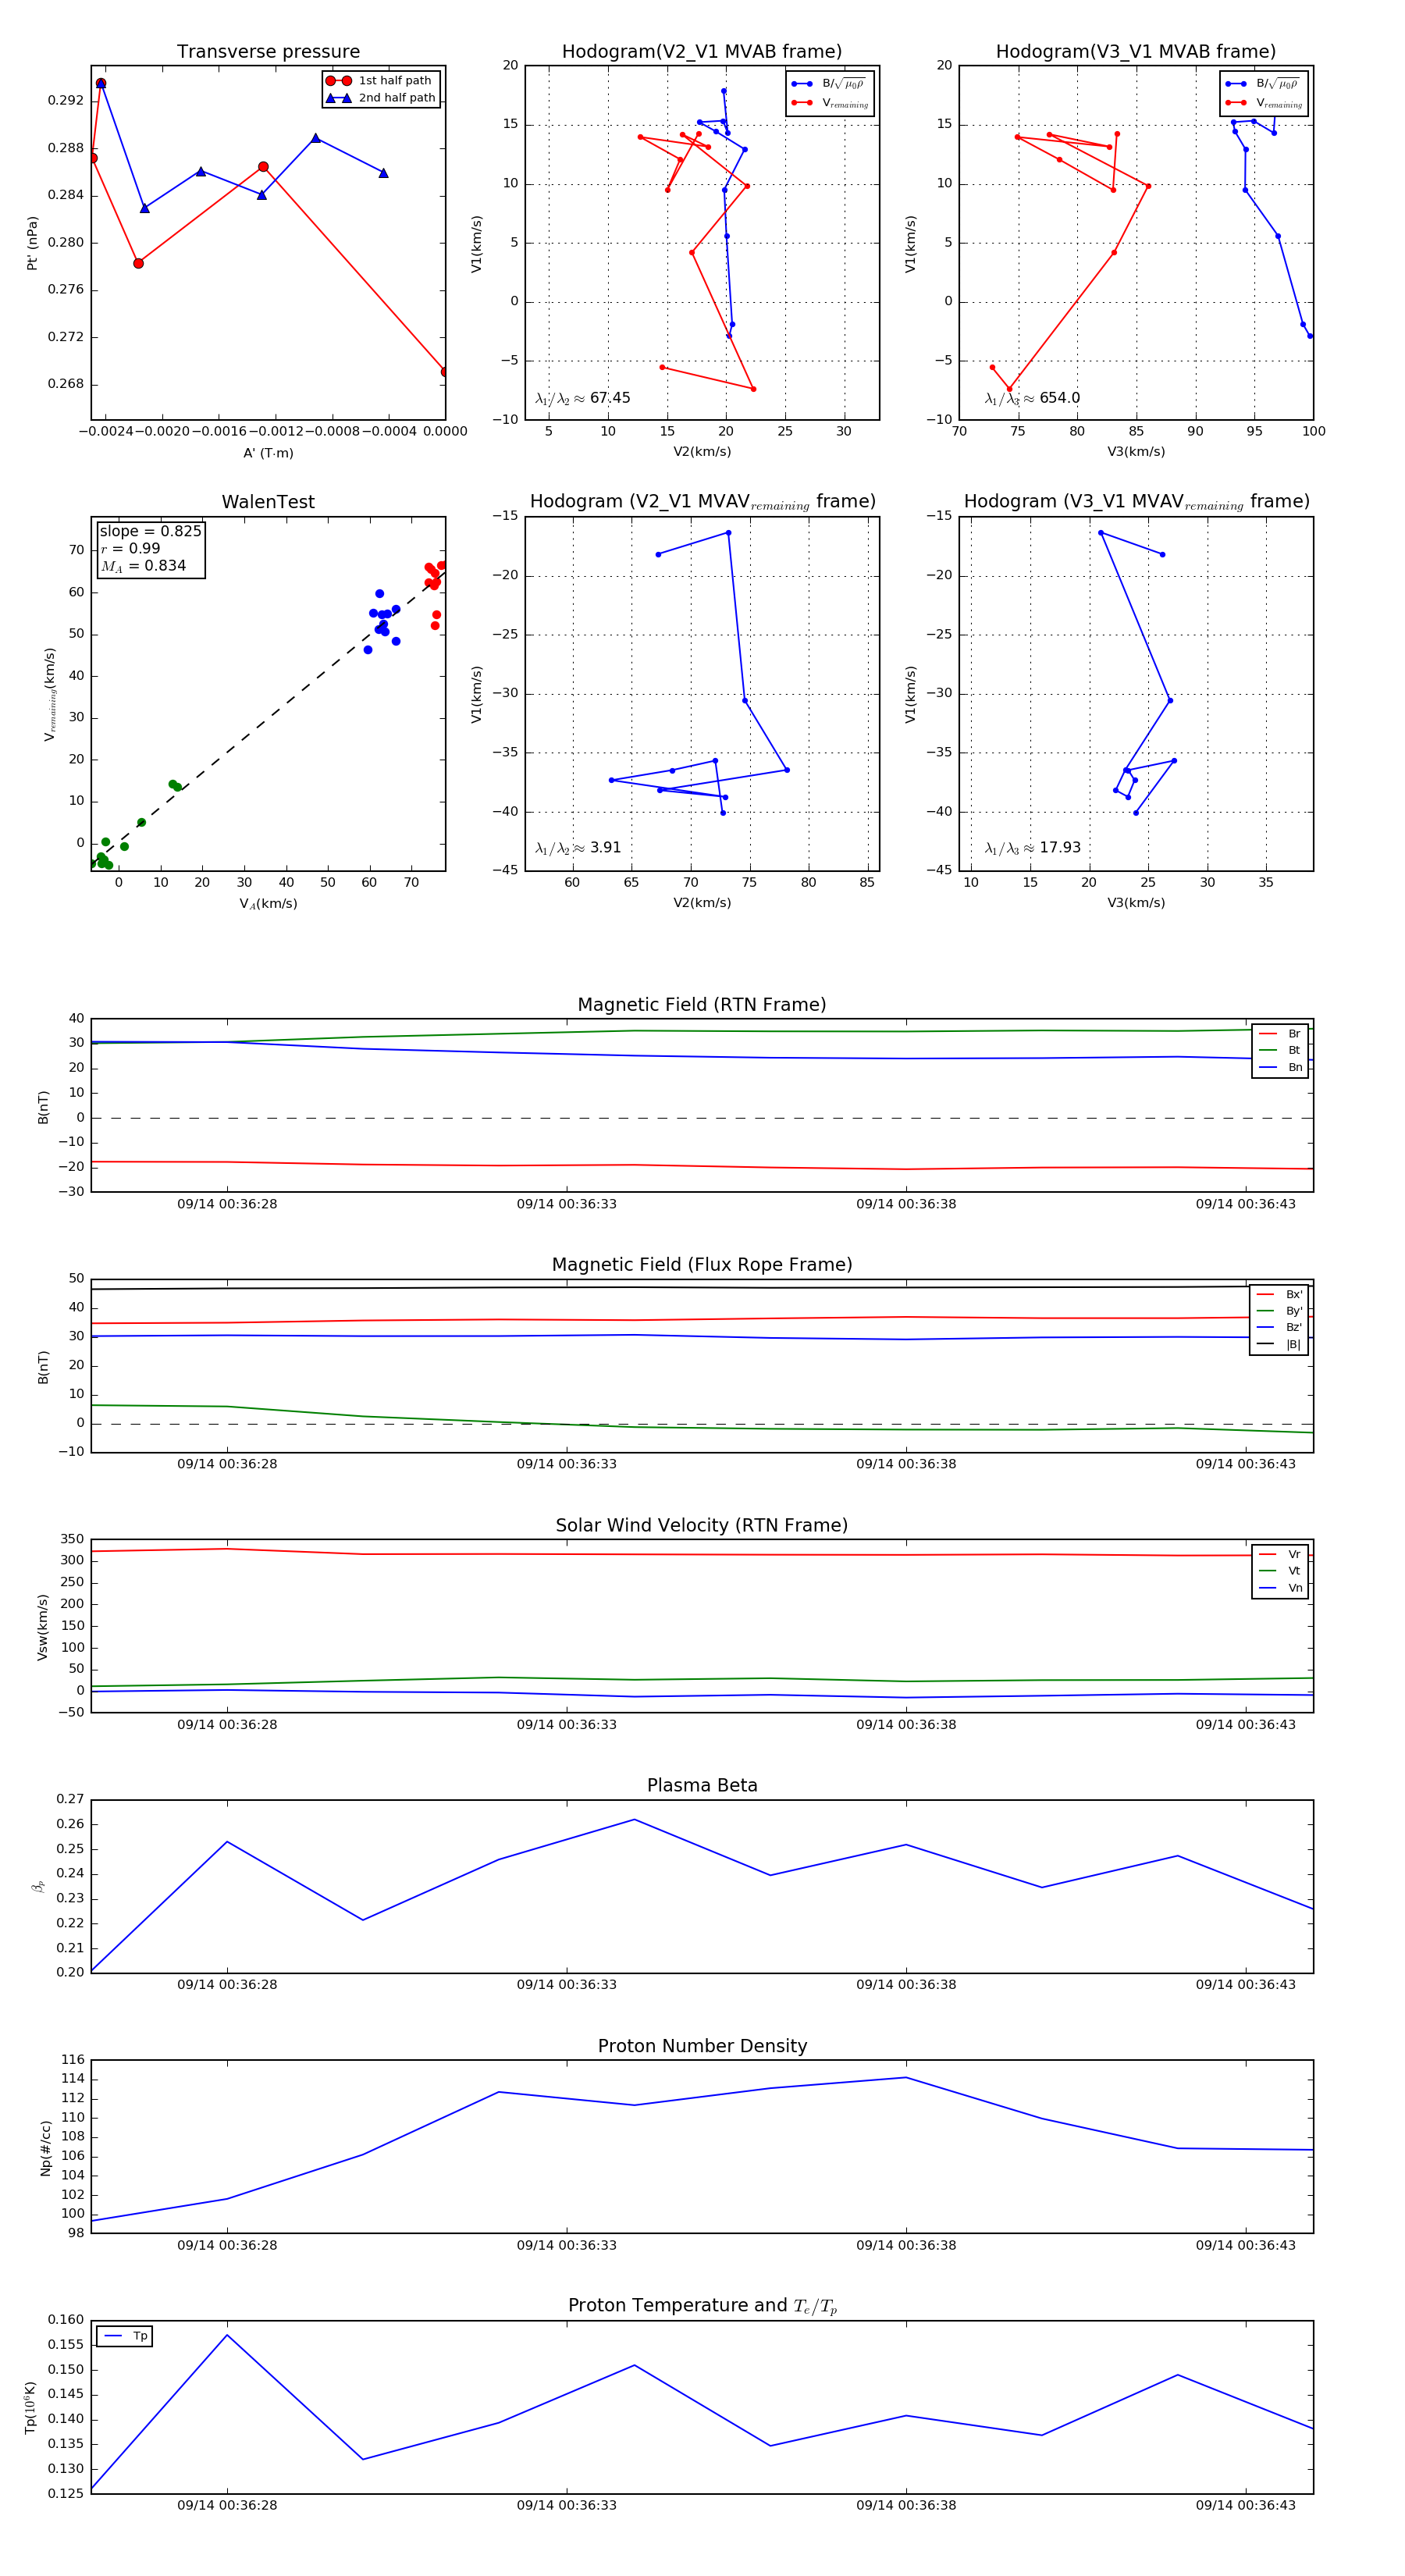Click the 'Bx'' legend entry
This screenshot has height=2576, width=1405.
tap(1280, 1294)
